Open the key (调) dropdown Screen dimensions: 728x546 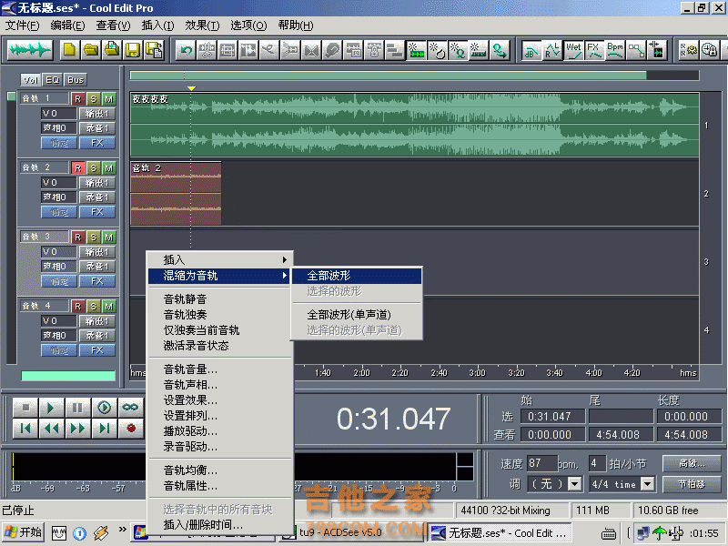point(555,484)
